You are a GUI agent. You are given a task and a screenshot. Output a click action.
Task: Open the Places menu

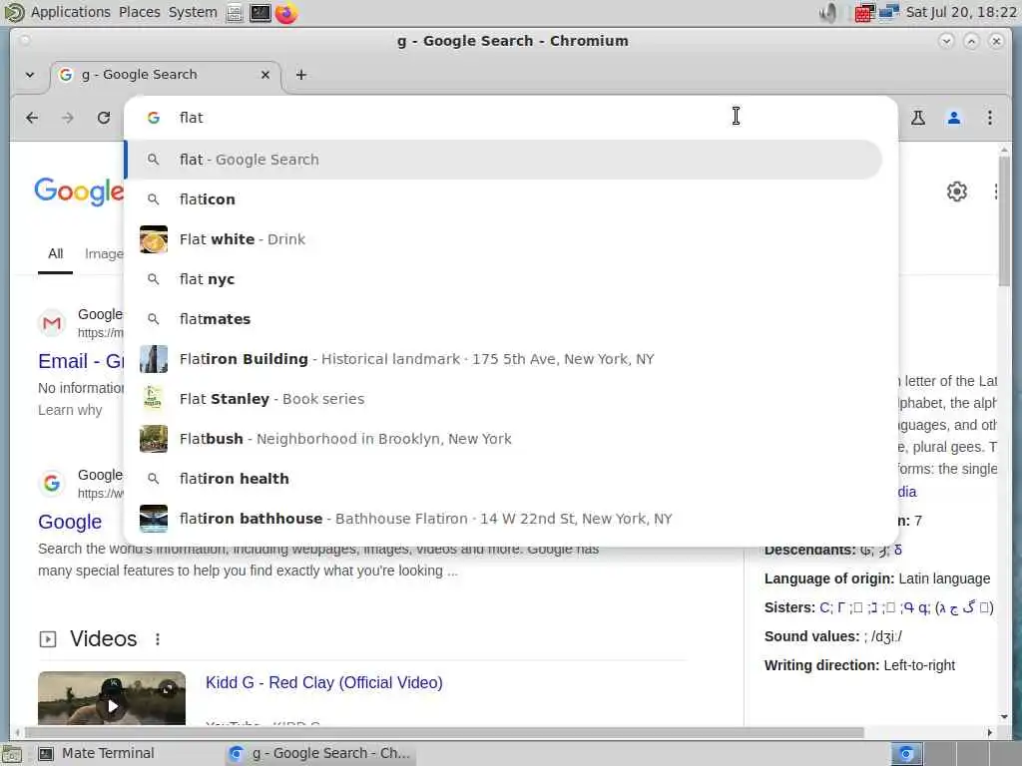coord(140,12)
